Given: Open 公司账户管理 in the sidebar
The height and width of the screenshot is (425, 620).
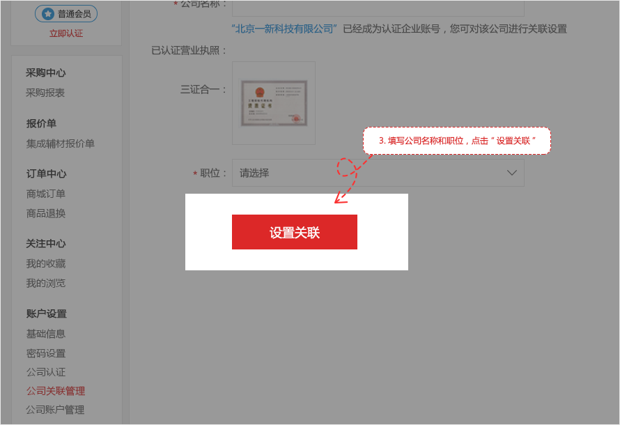Looking at the screenshot, I should [x=55, y=410].
